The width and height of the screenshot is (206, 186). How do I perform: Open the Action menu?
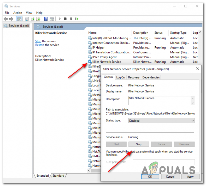(x=17, y=13)
